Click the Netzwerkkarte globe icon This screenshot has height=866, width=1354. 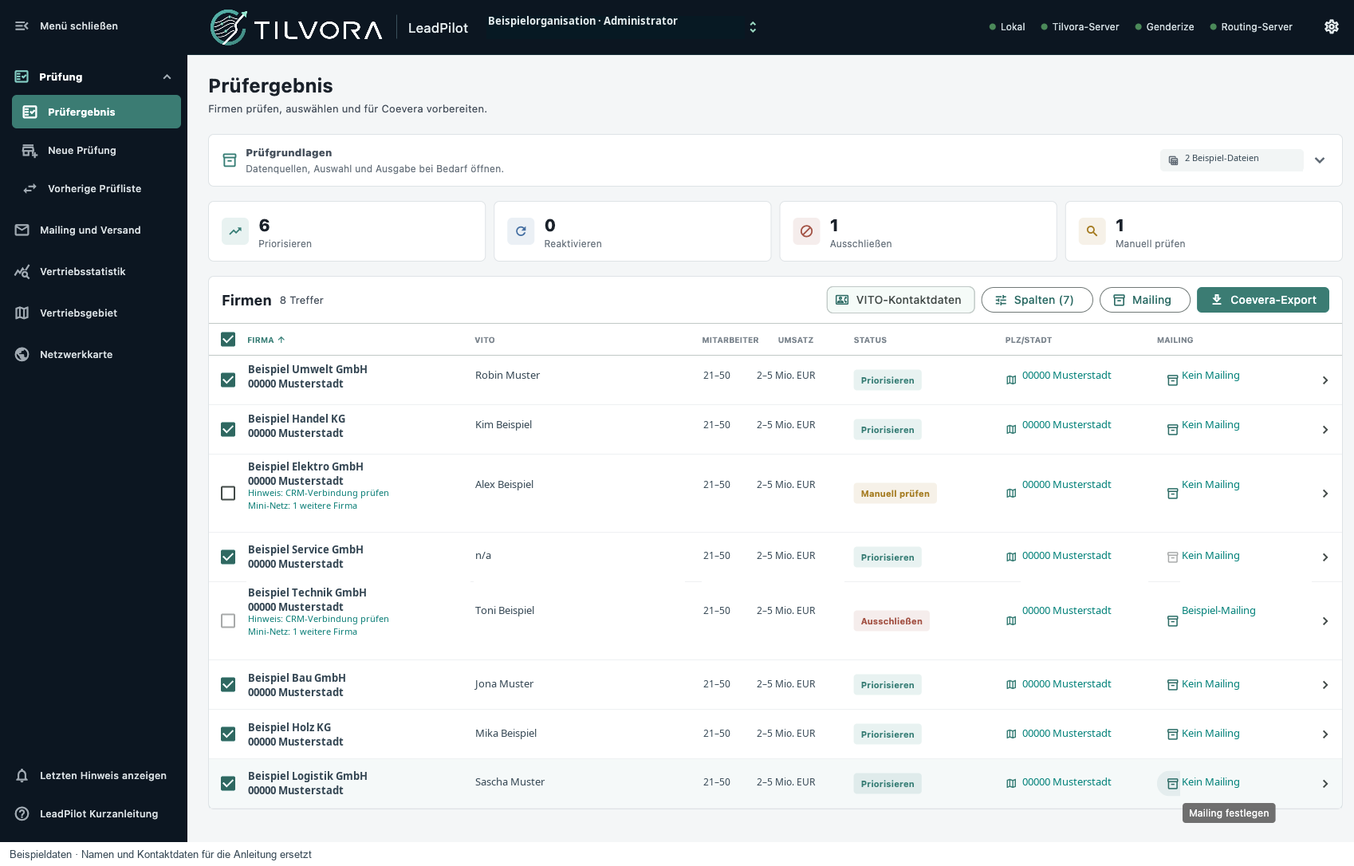coord(22,355)
